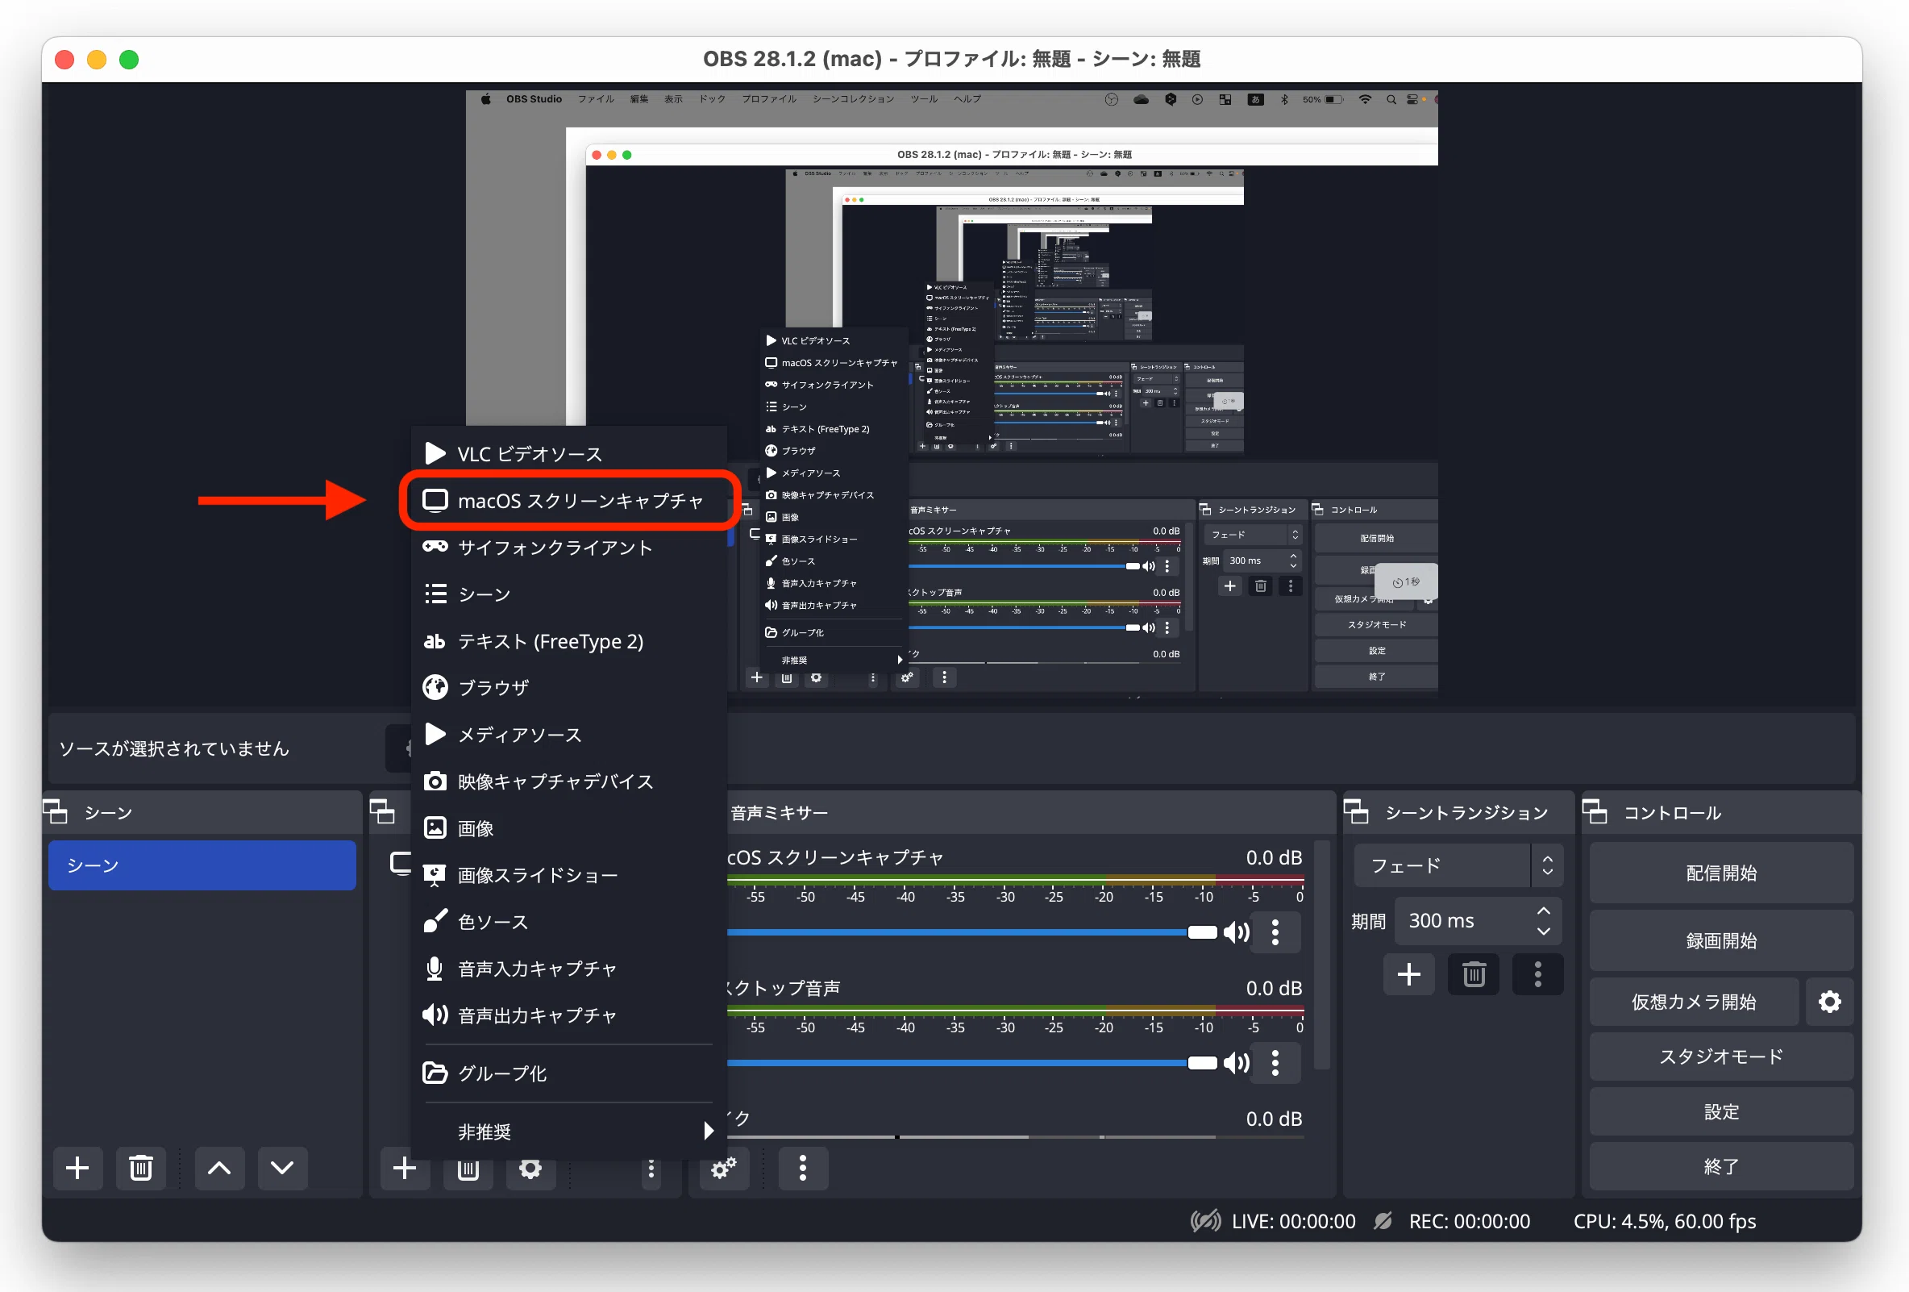
Task: Open advanced audio properties gears icon
Action: pyautogui.click(x=724, y=1168)
